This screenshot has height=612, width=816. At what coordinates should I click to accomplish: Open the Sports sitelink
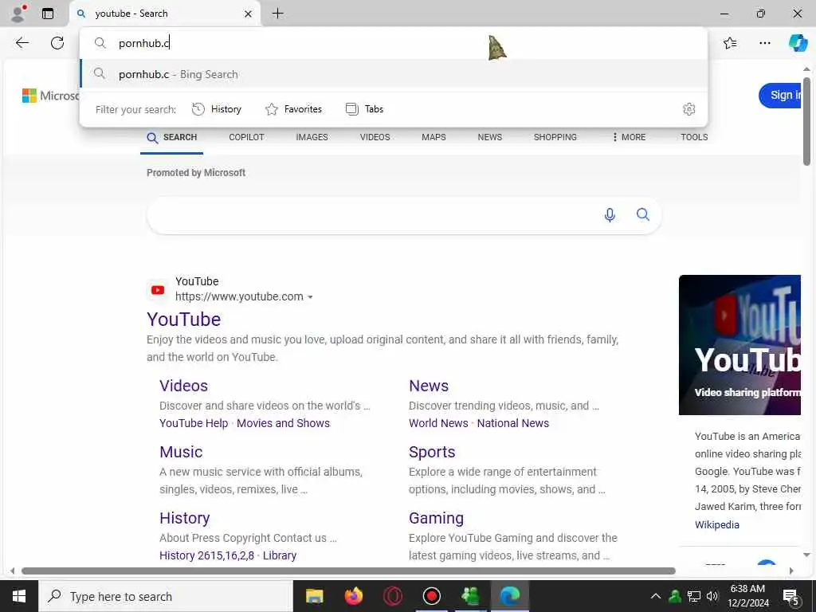[x=432, y=452]
